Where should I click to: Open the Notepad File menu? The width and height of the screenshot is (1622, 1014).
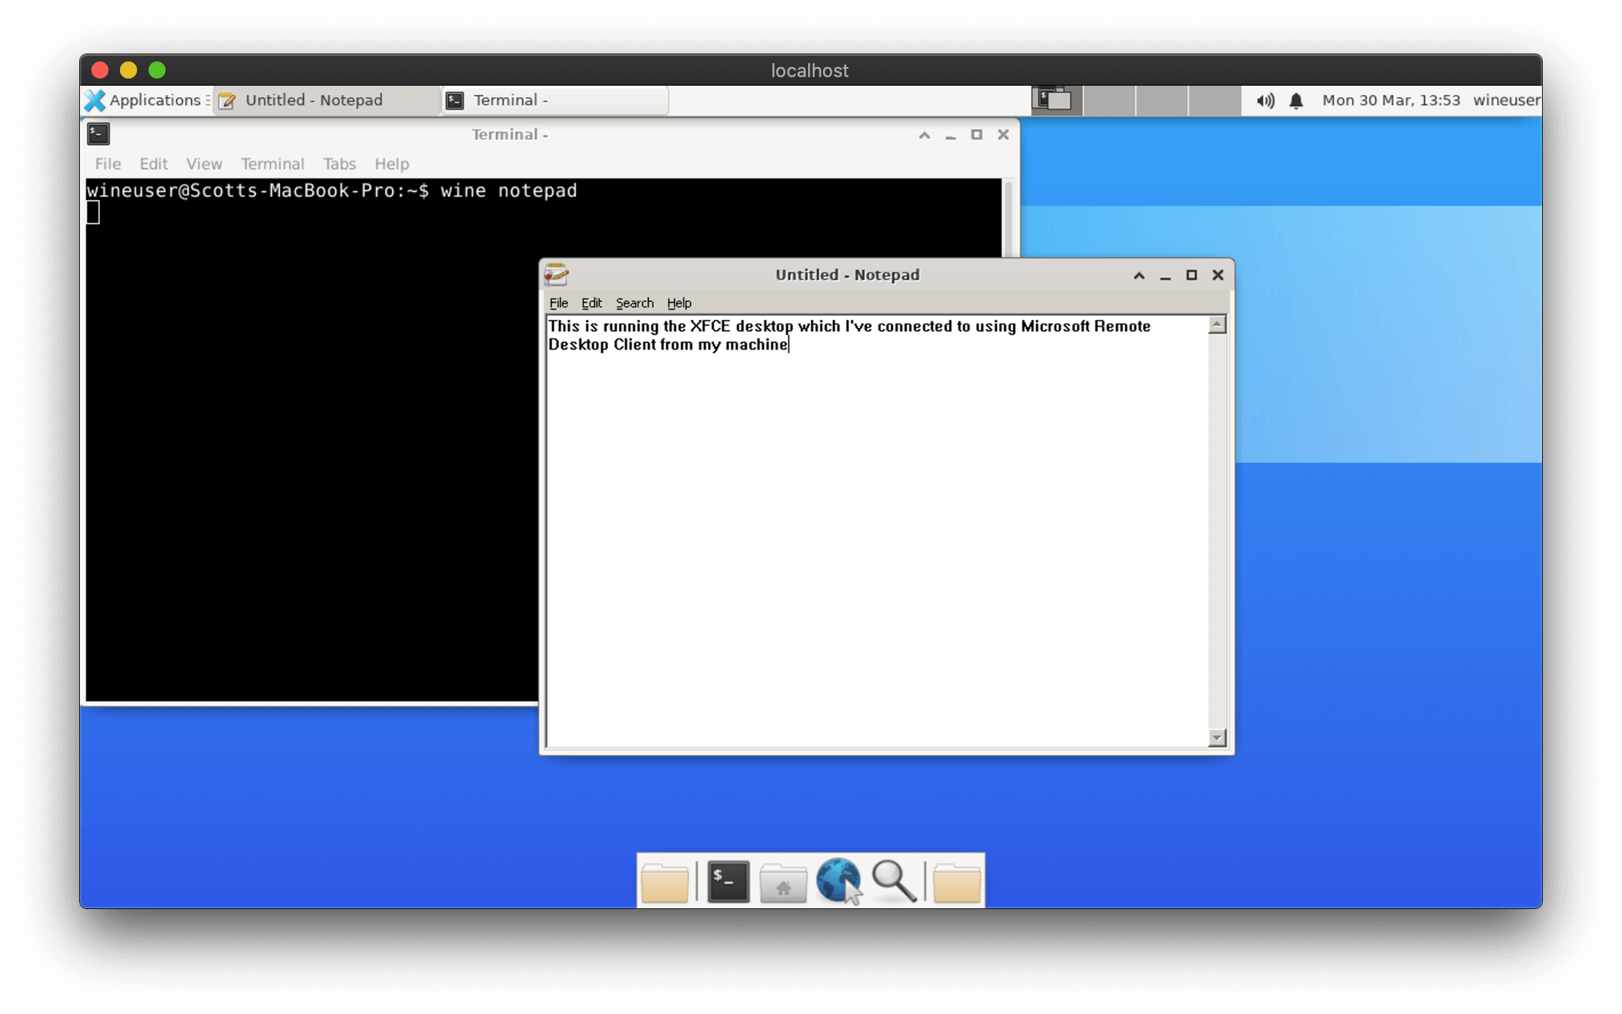pyautogui.click(x=560, y=303)
